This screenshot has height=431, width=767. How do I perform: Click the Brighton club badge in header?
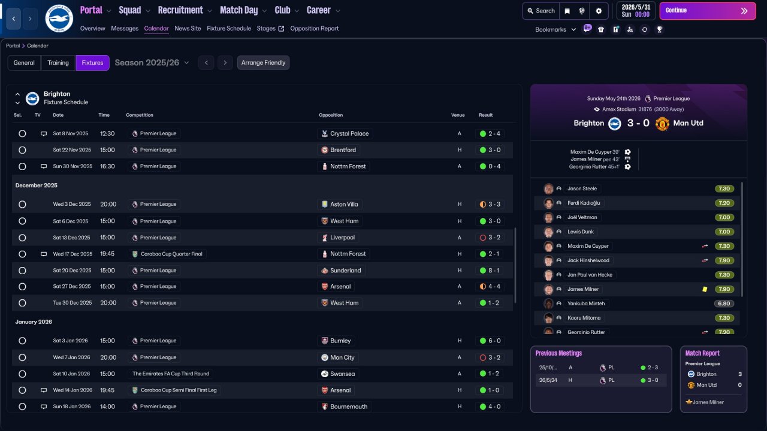59,18
